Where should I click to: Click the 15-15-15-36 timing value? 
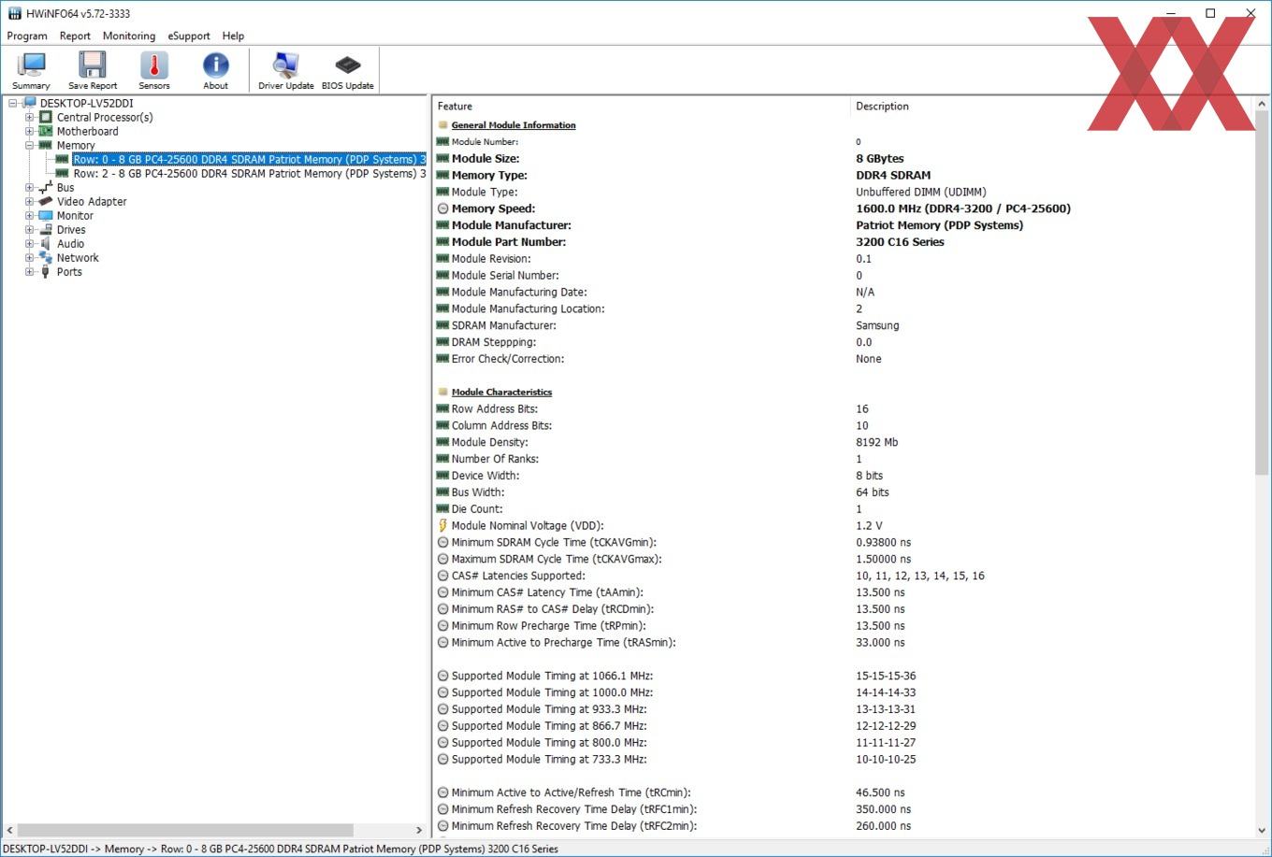pyautogui.click(x=886, y=676)
